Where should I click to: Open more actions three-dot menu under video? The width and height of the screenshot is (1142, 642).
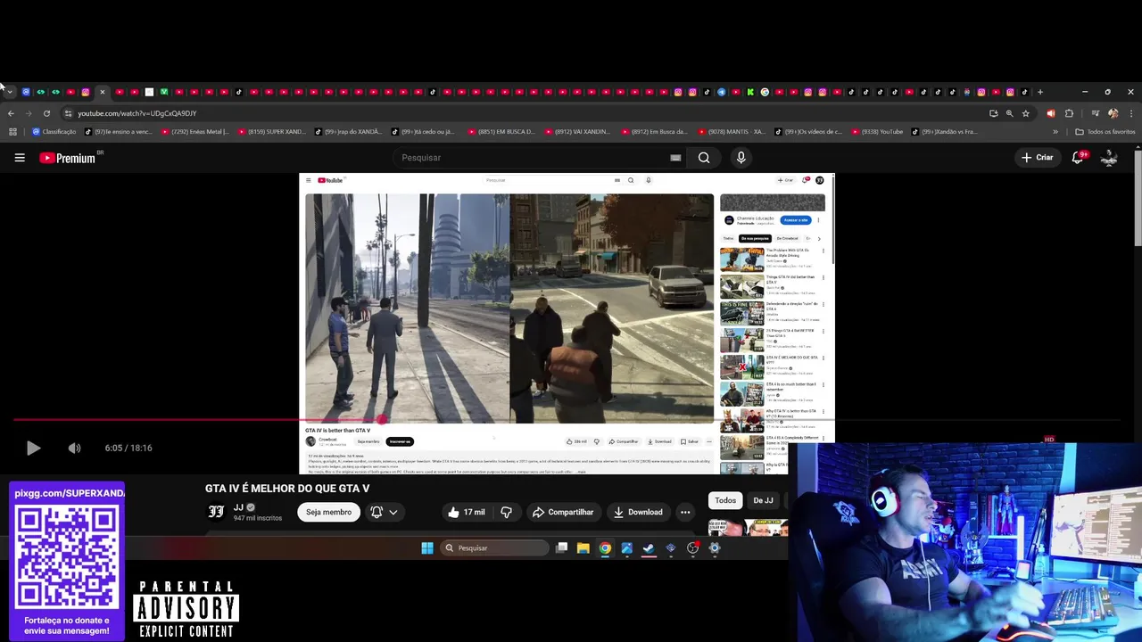click(685, 512)
